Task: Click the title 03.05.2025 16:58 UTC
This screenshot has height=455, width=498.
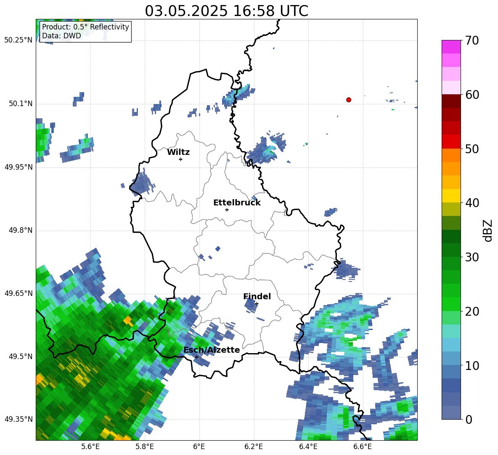Action: pos(226,11)
